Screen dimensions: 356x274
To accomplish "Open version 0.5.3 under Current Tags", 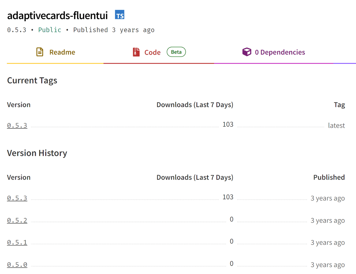I will [x=17, y=125].
